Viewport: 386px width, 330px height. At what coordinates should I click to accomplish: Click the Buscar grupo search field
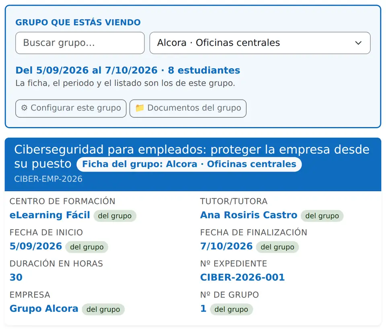pos(80,43)
